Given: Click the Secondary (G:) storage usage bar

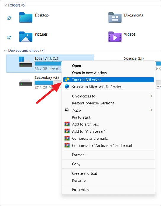Looking at the screenshot, I should pyautogui.click(x=48, y=83).
